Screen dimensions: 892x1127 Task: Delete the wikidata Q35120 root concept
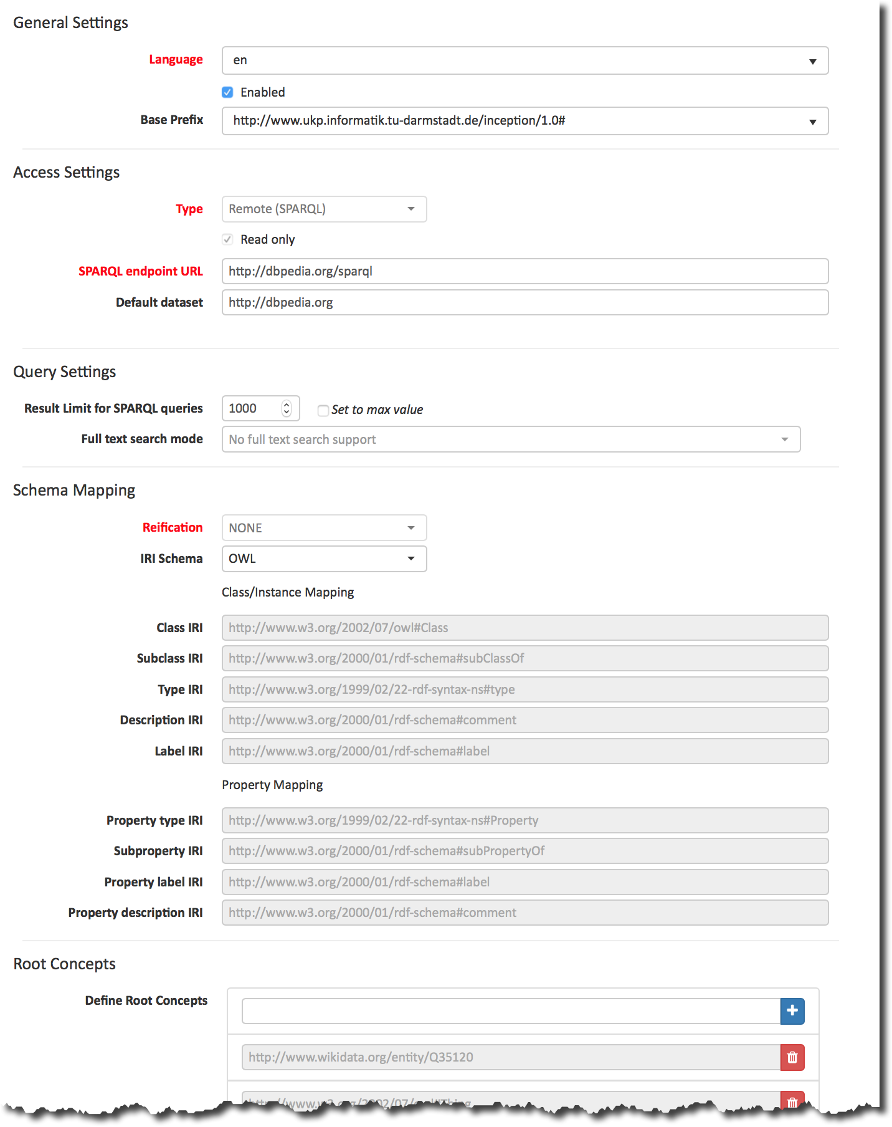point(792,1057)
